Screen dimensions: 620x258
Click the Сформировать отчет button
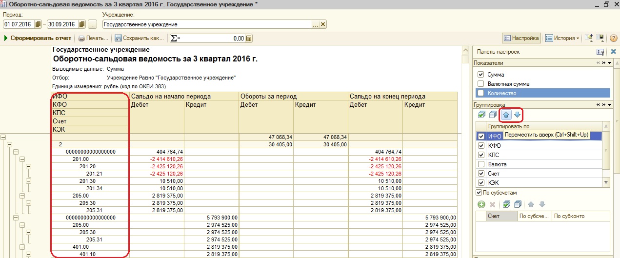tap(38, 38)
